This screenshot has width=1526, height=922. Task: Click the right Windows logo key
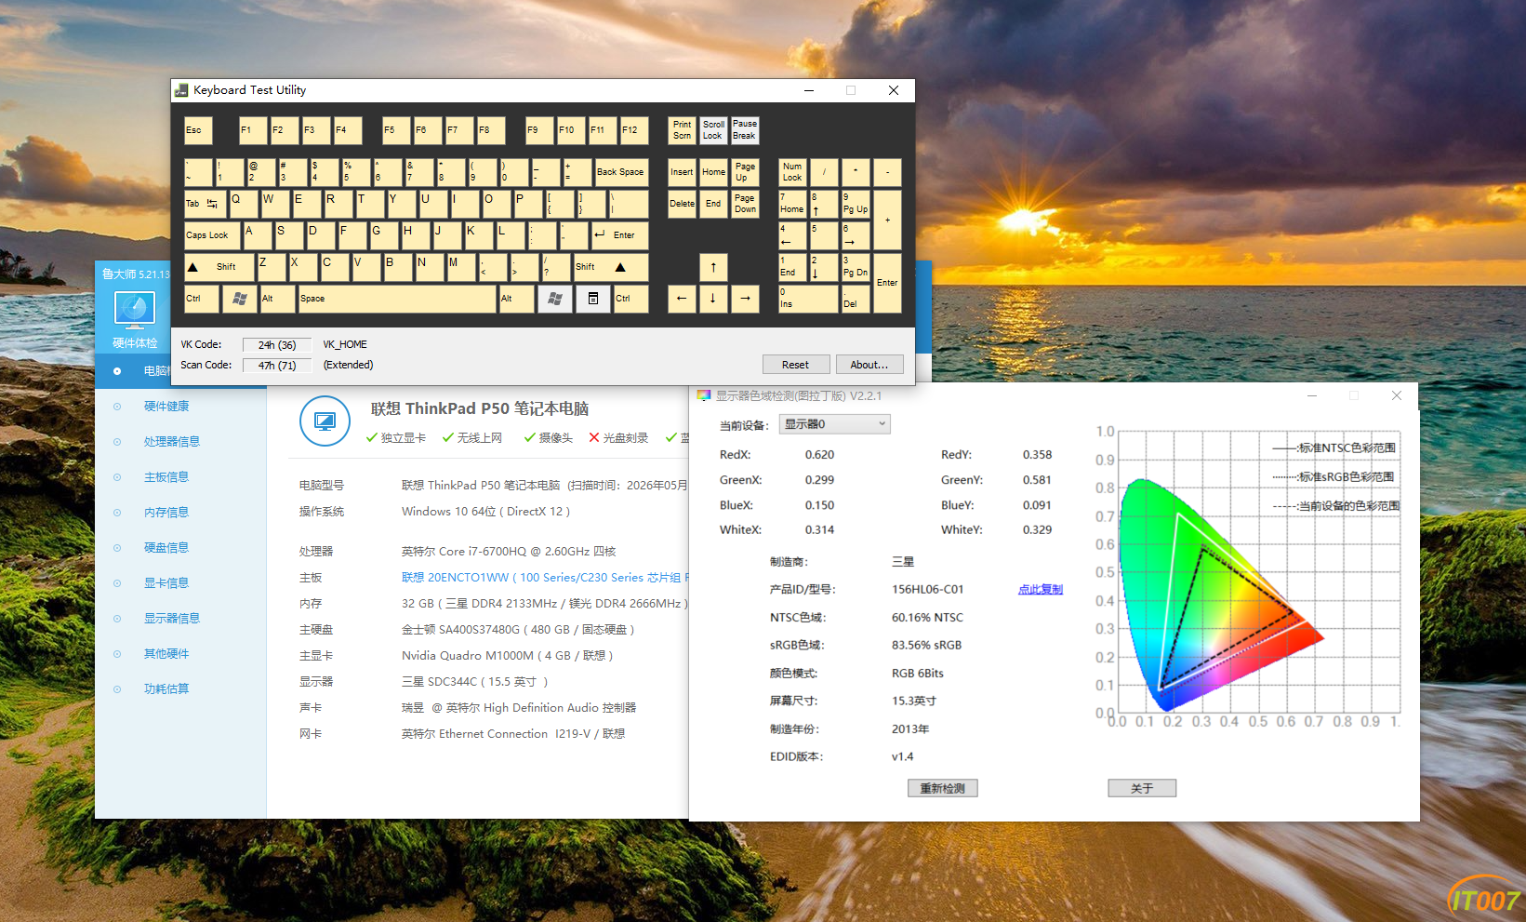555,299
